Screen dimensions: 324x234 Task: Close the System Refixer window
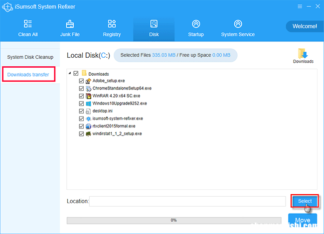point(318,6)
